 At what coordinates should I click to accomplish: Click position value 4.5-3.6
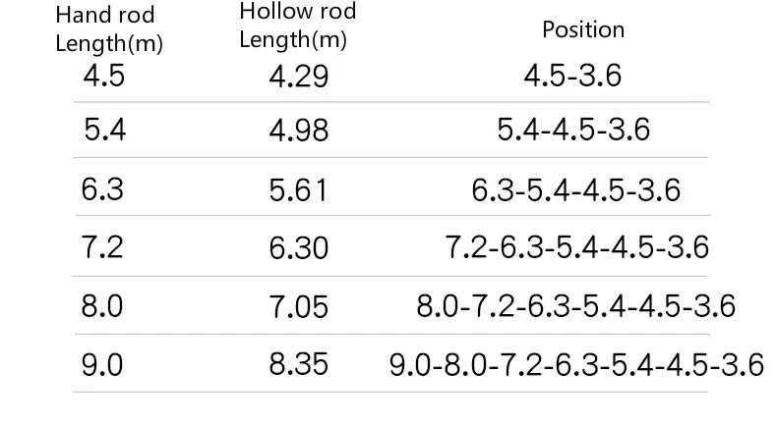(x=572, y=77)
